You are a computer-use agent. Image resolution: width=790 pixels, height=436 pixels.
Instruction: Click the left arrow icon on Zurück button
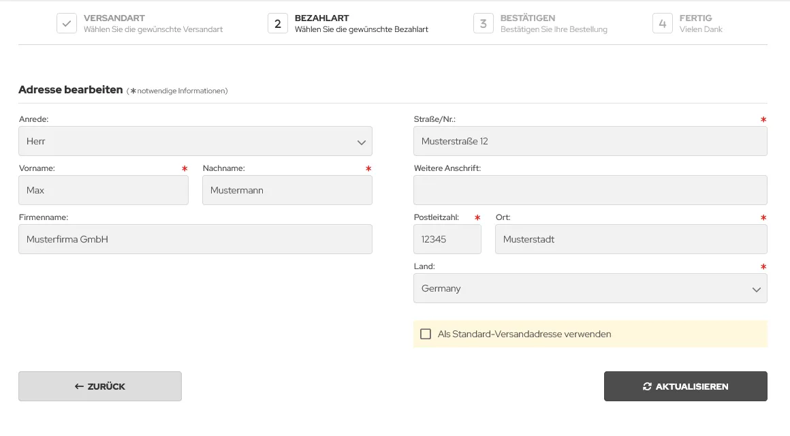[x=79, y=386]
